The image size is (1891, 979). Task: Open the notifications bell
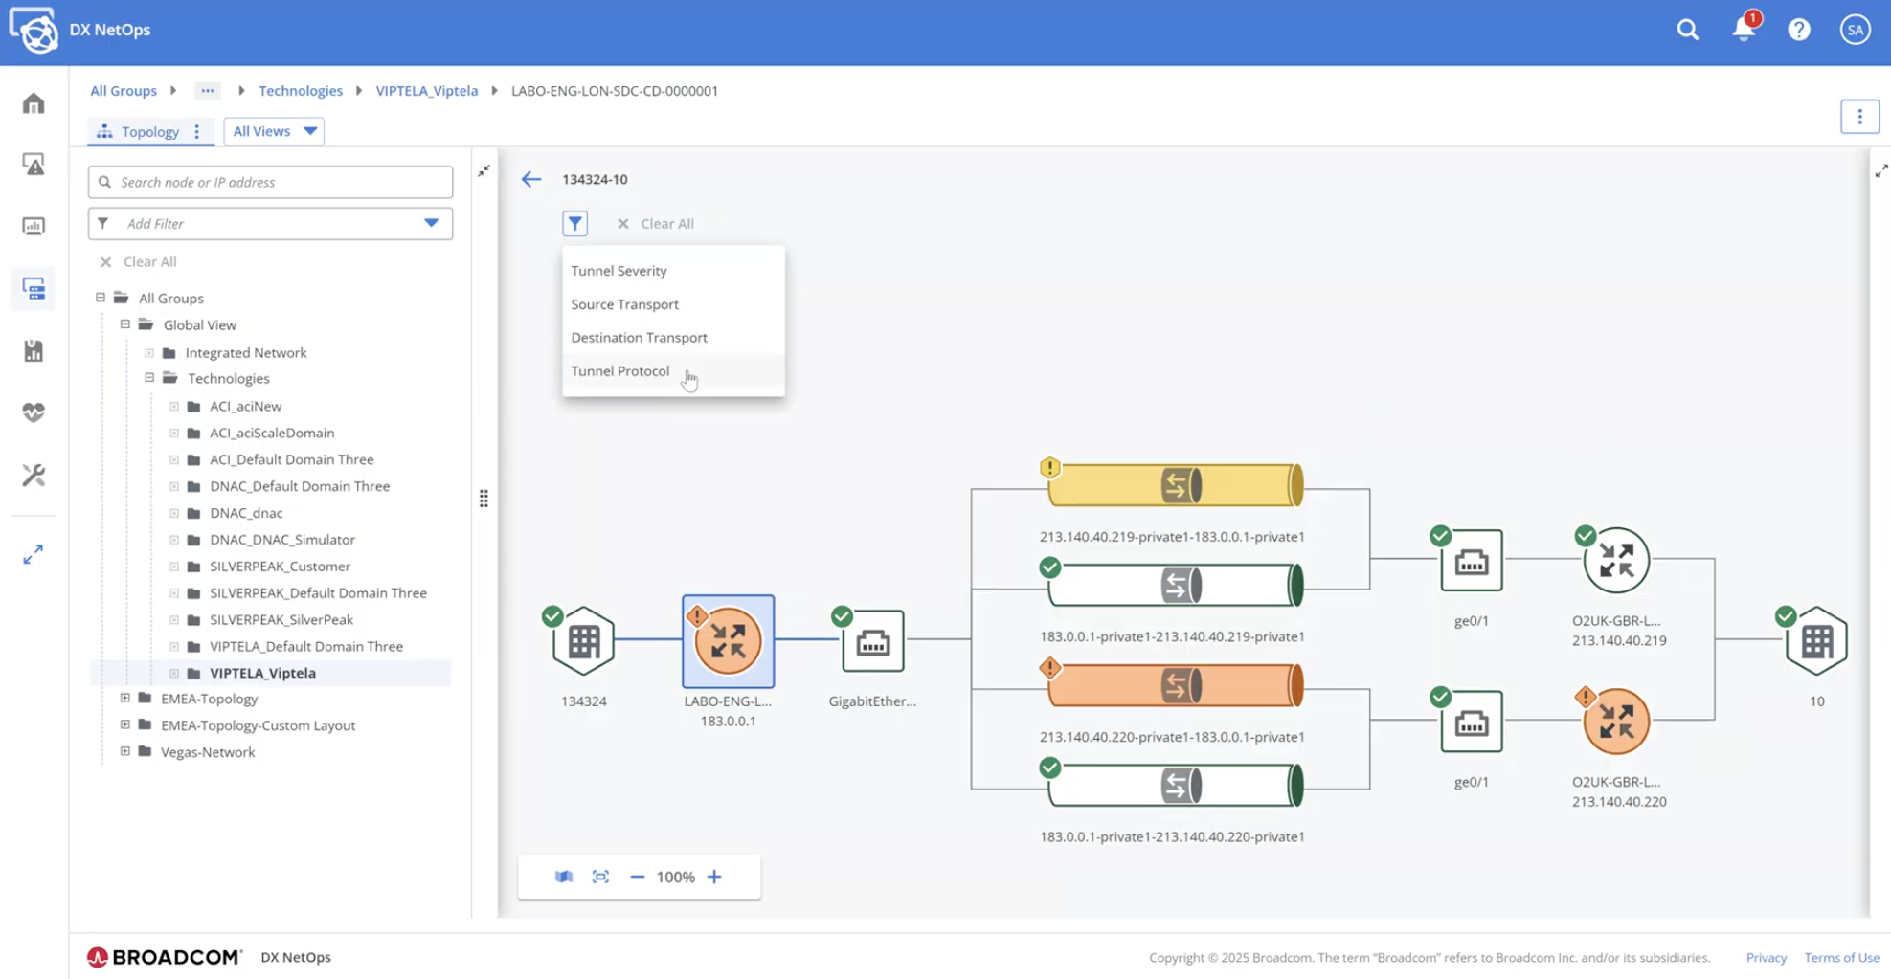pyautogui.click(x=1743, y=29)
